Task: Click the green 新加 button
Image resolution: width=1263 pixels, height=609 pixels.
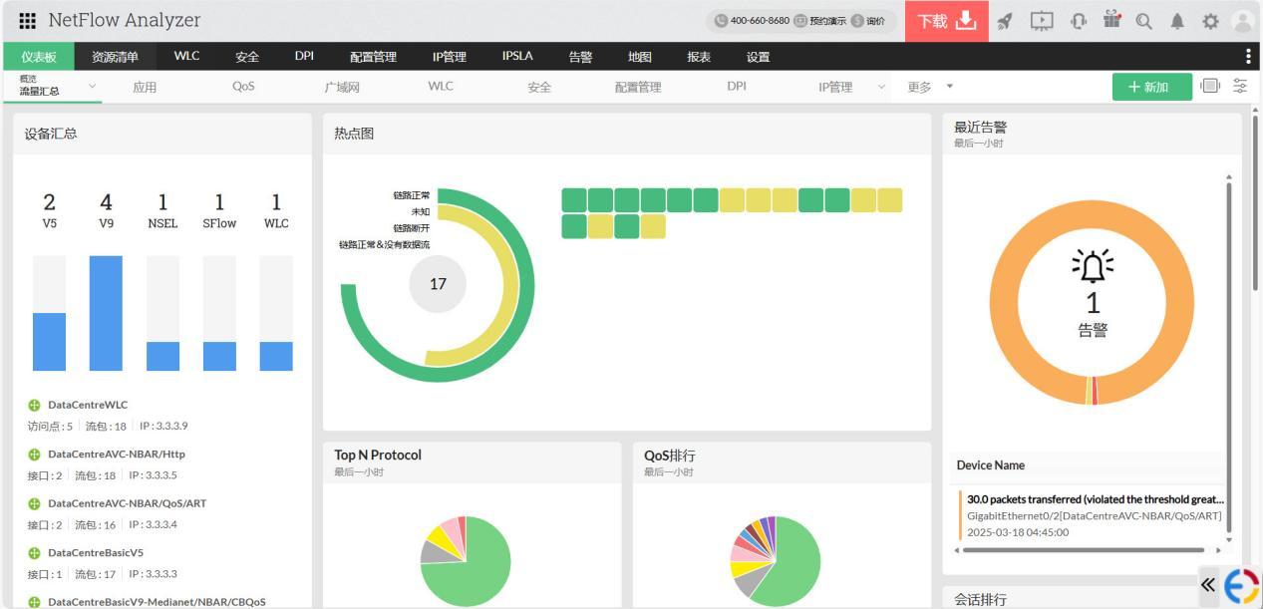Action: coord(1151,87)
